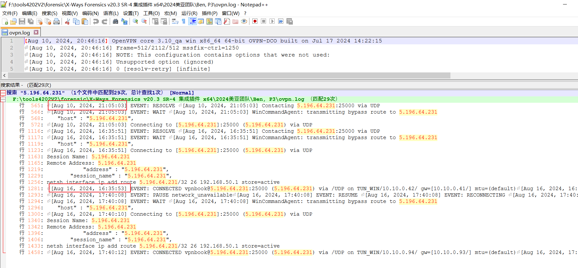Click line number 1 in editor margin
This screenshot has width=578, height=268.
pos(11,41)
